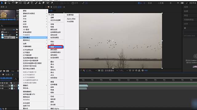Click layer 1 teal label color swatch

click(12, 86)
